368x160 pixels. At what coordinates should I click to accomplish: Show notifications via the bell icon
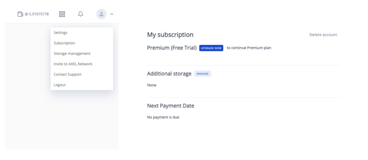point(80,14)
